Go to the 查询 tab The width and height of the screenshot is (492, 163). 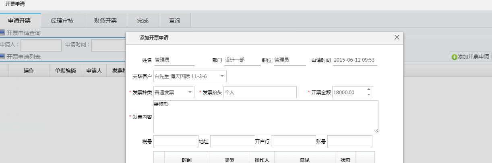click(174, 21)
